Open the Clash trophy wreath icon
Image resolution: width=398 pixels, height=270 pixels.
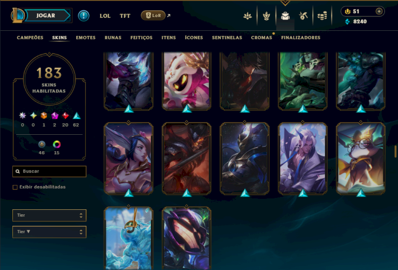(266, 16)
